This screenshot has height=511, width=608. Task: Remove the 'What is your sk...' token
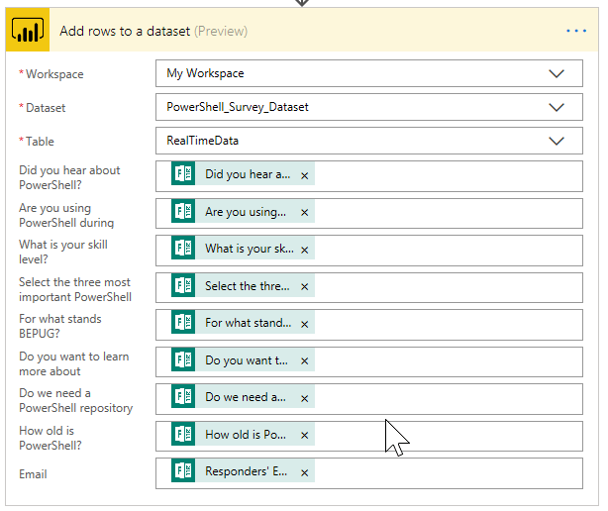coord(305,251)
